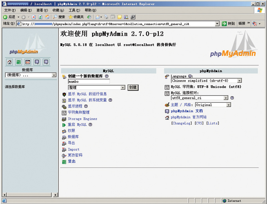The width and height of the screenshot is (267, 204).
Task: Click 显示 MySQL 的运行信息 link
Action: coord(87,94)
